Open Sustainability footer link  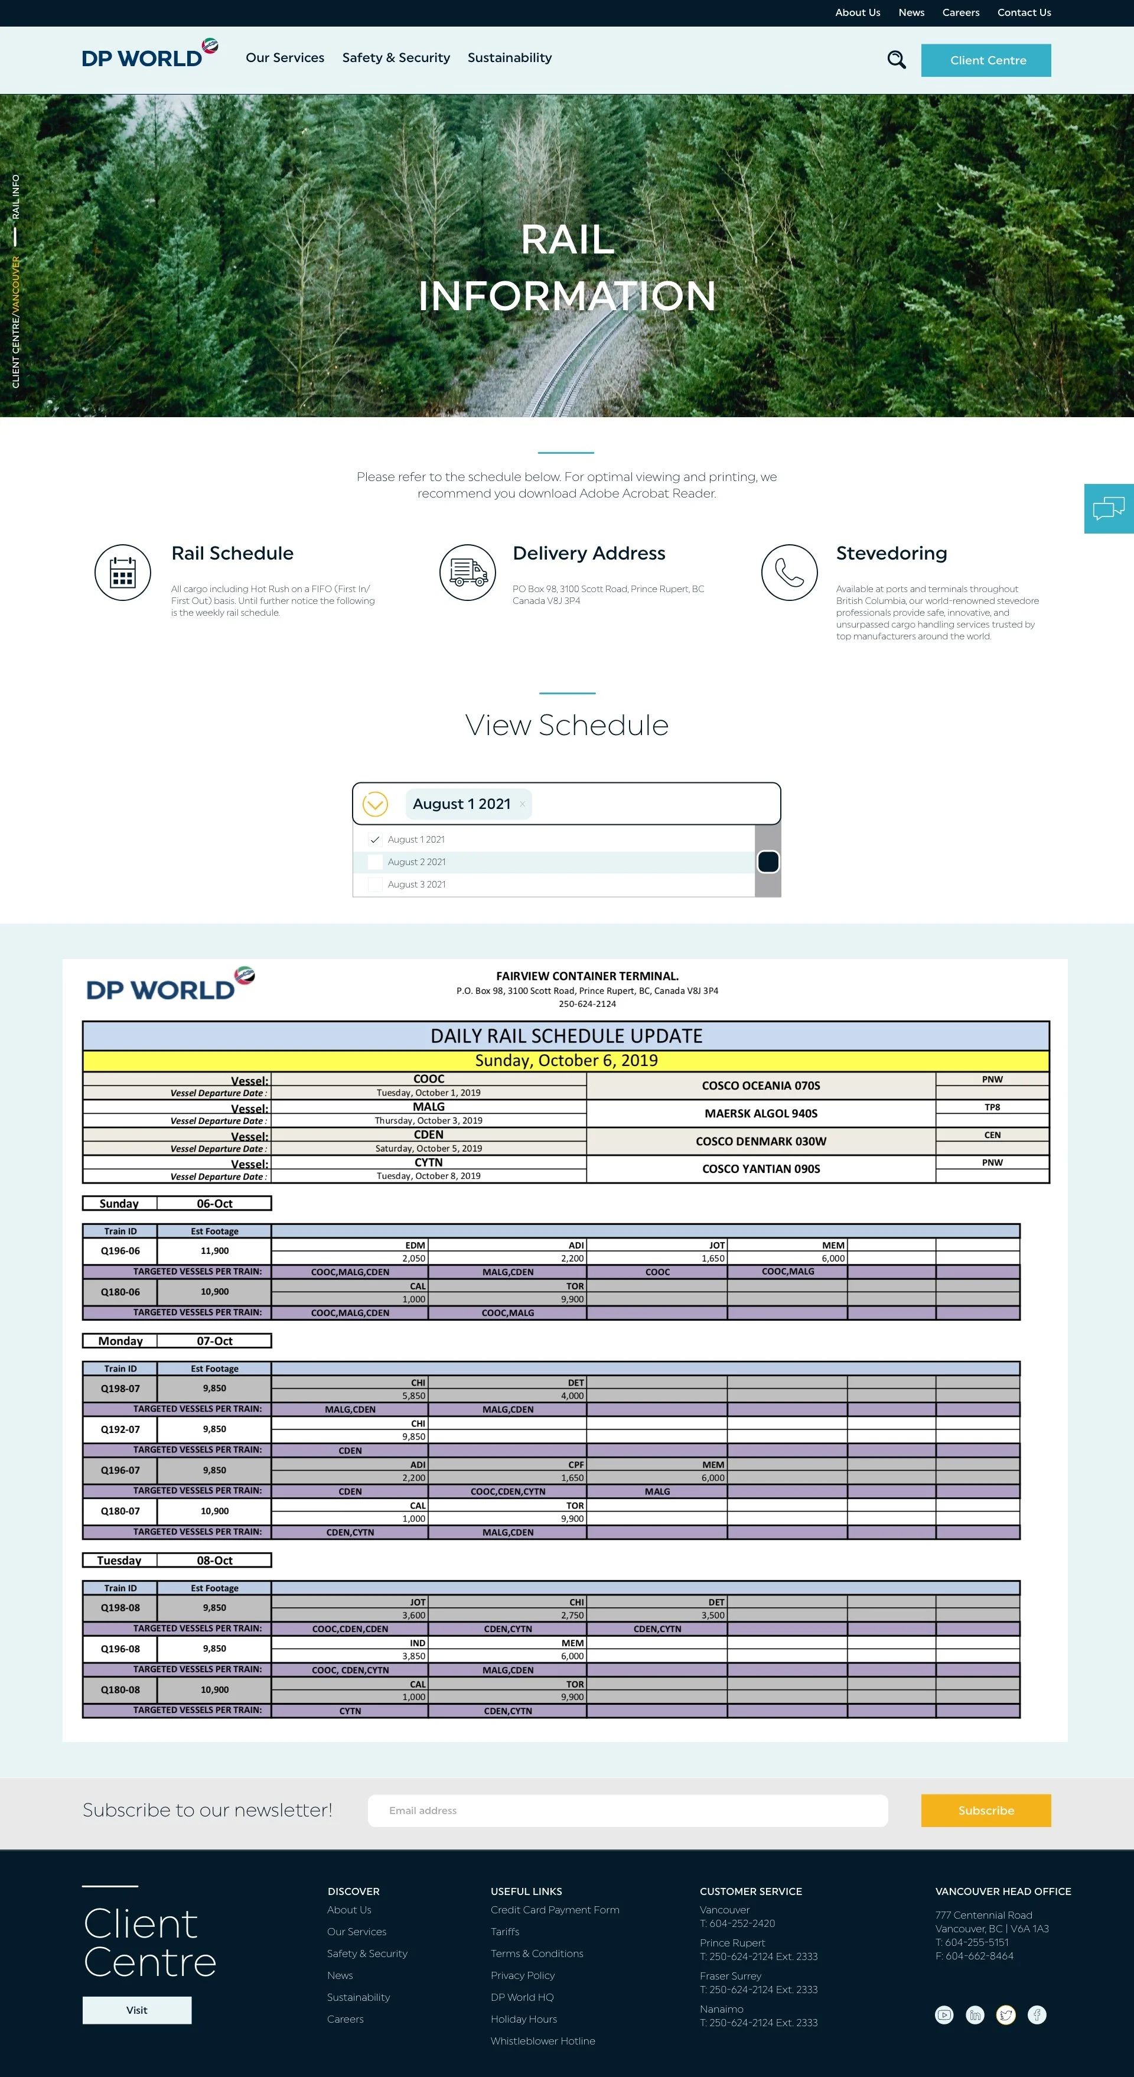(359, 1997)
